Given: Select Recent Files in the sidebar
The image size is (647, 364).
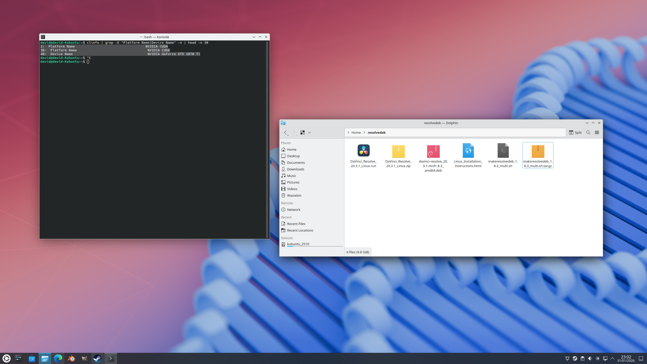Looking at the screenshot, I should tap(296, 224).
